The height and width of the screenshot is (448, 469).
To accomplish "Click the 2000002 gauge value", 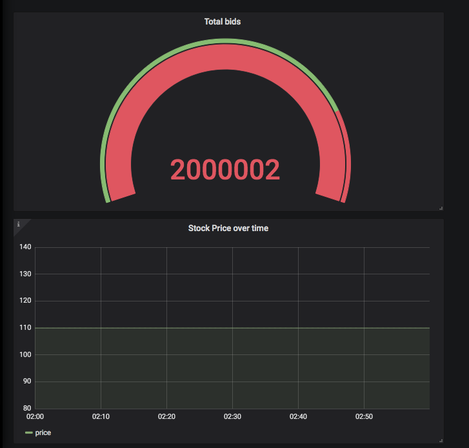I will [225, 170].
